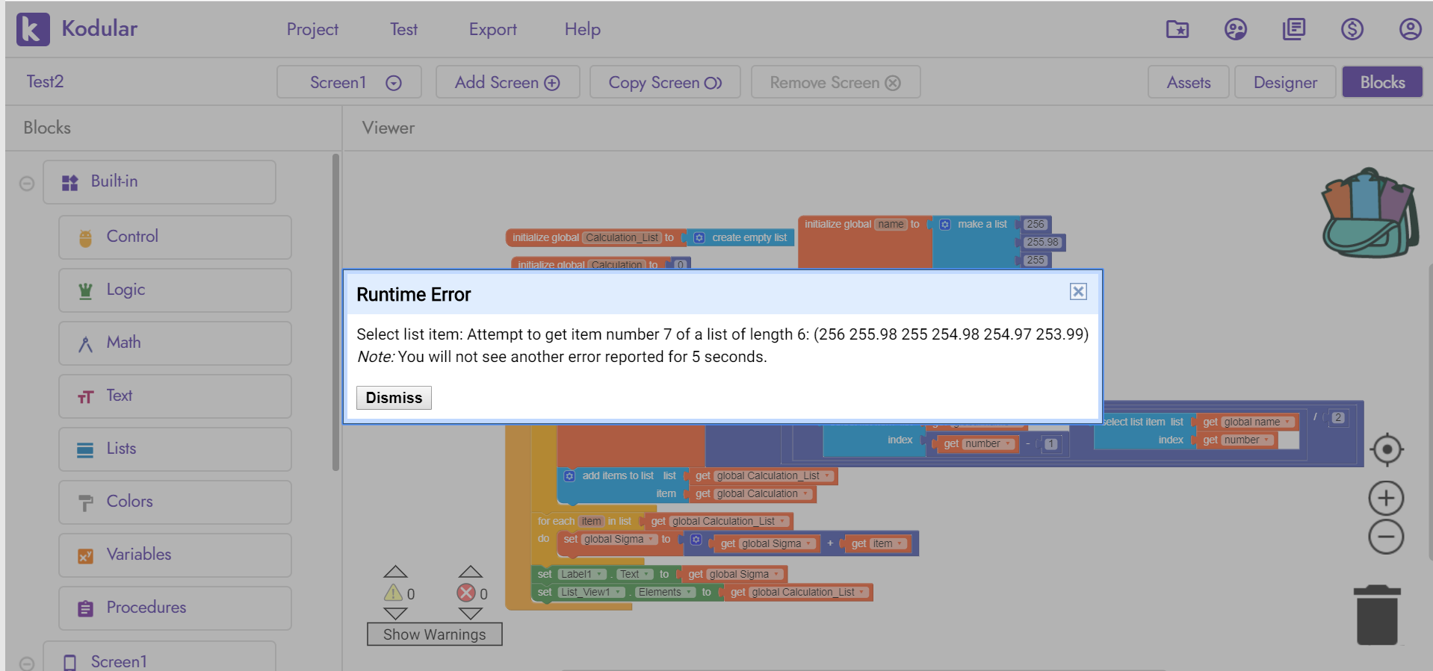Screen dimensions: 1433x671
Task: Close the Runtime Error dialog with X
Action: pyautogui.click(x=1077, y=292)
